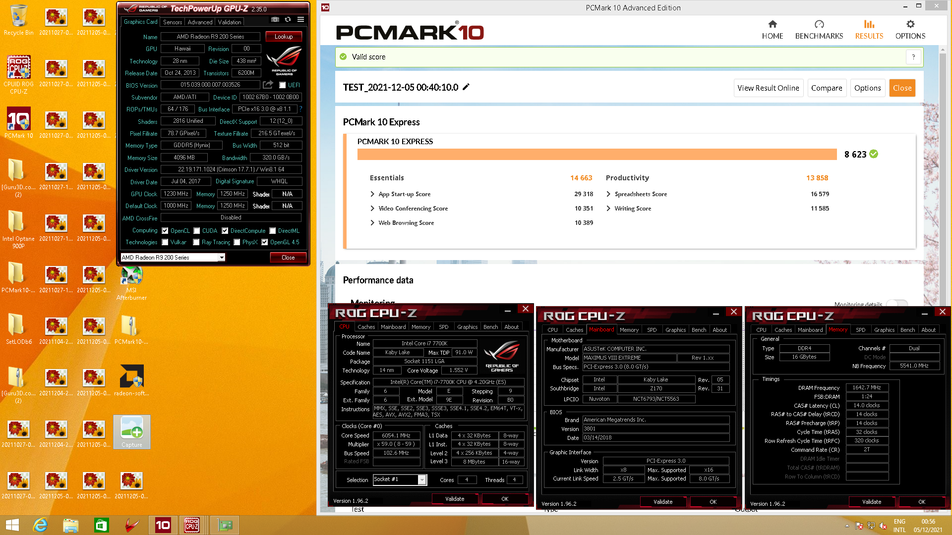
Task: Click the Compare button in PCMark
Action: [827, 88]
